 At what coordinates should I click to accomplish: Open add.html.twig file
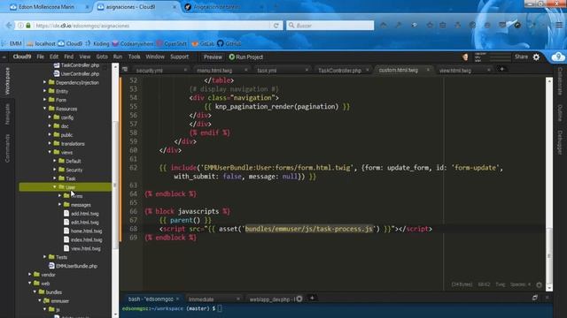(85, 214)
